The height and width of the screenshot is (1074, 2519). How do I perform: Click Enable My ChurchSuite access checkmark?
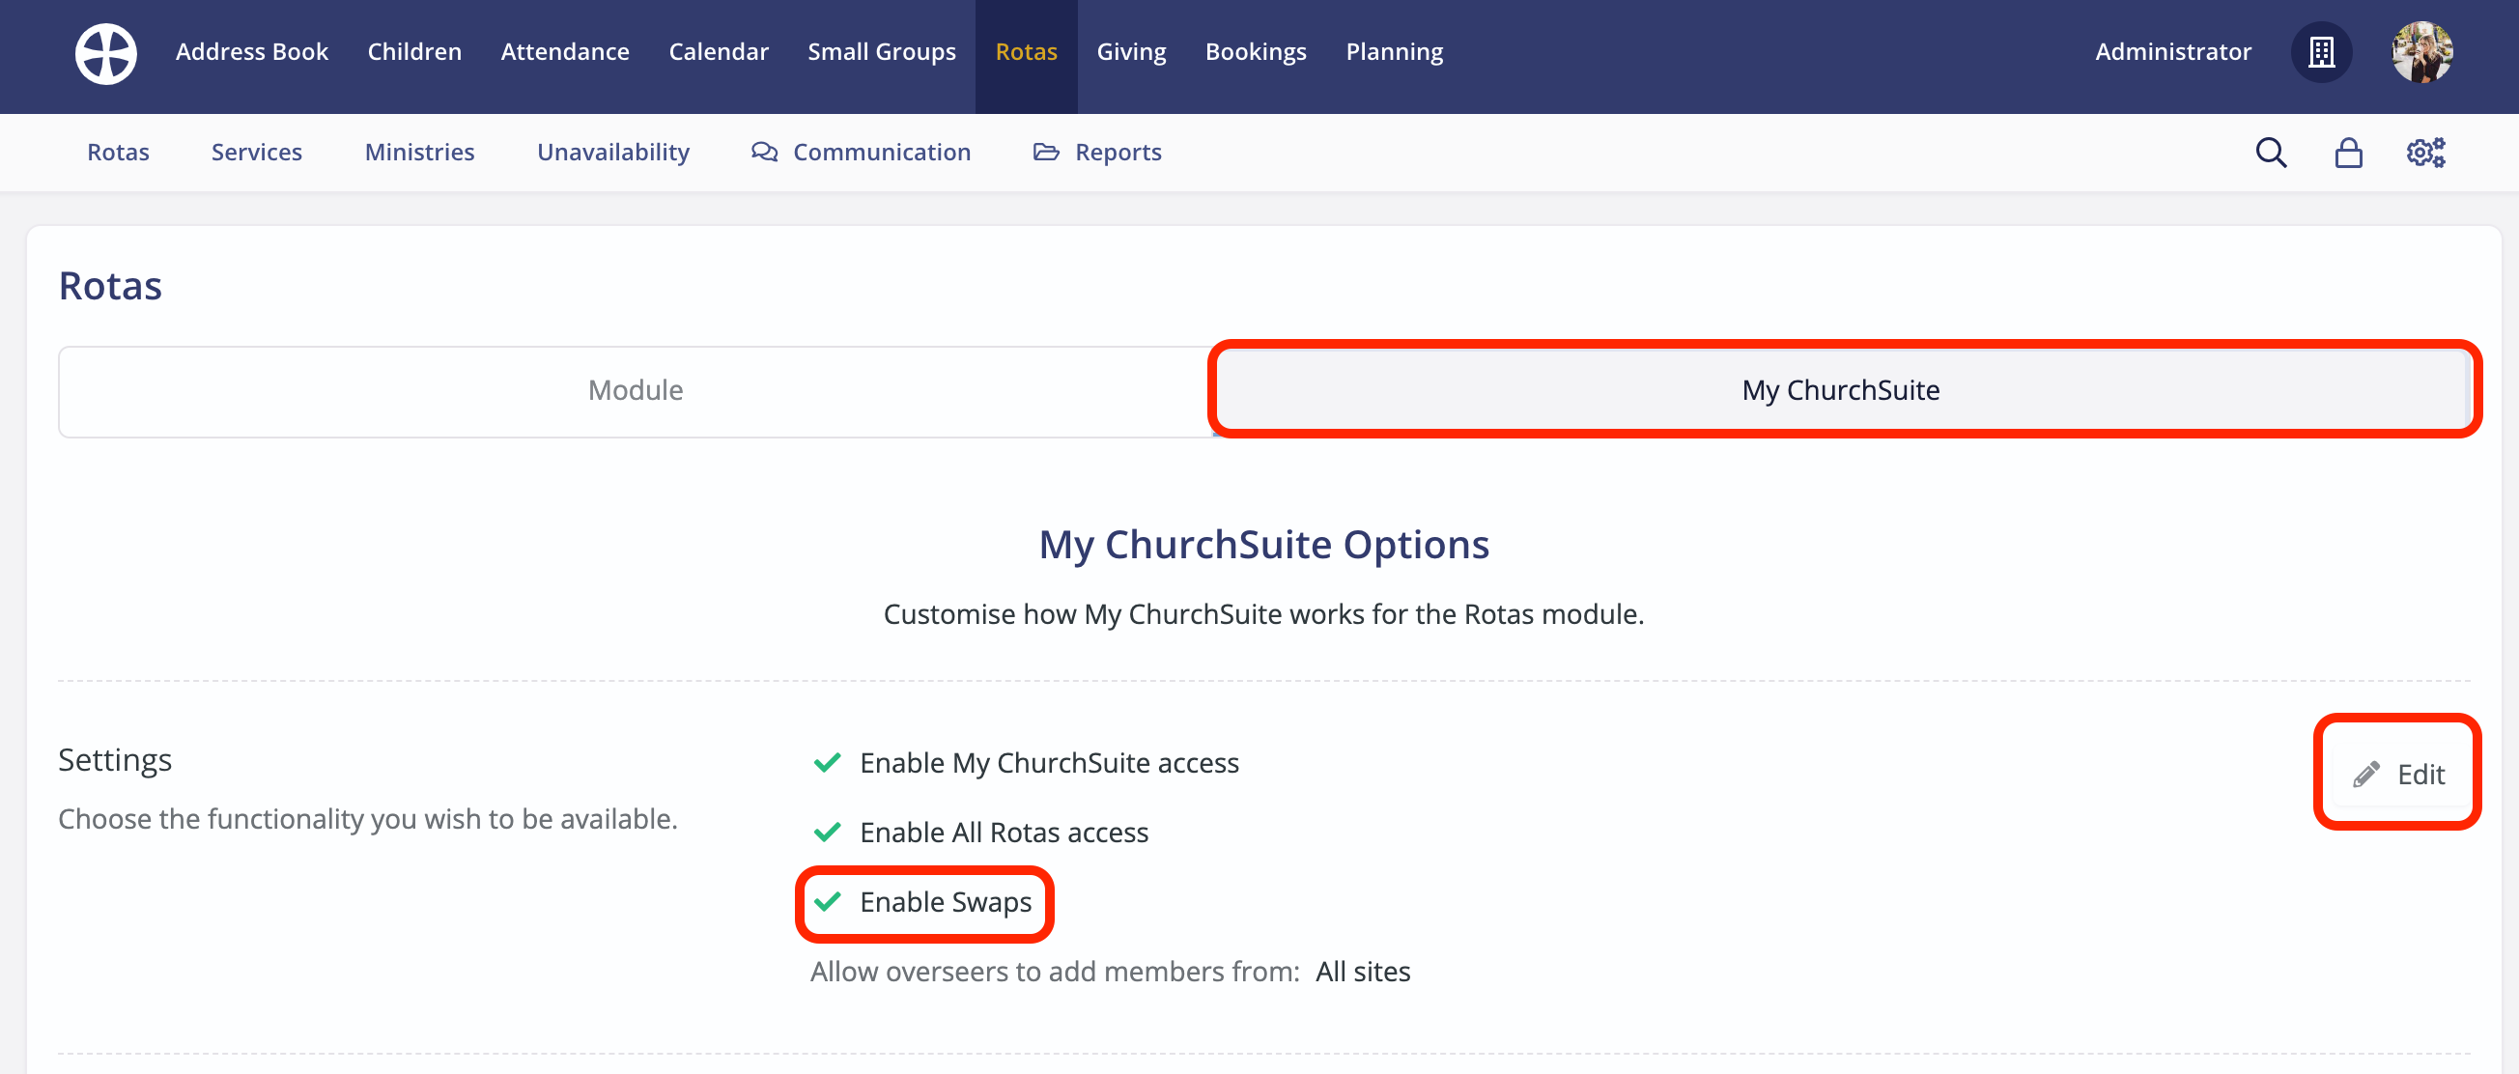point(828,763)
